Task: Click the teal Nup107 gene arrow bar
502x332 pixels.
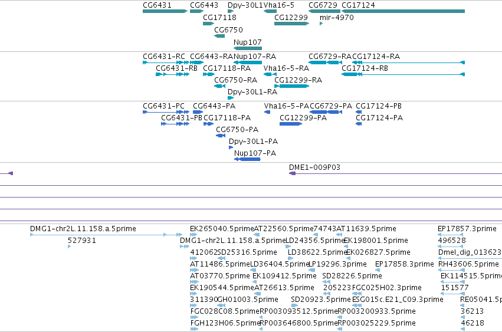Action: point(248,48)
